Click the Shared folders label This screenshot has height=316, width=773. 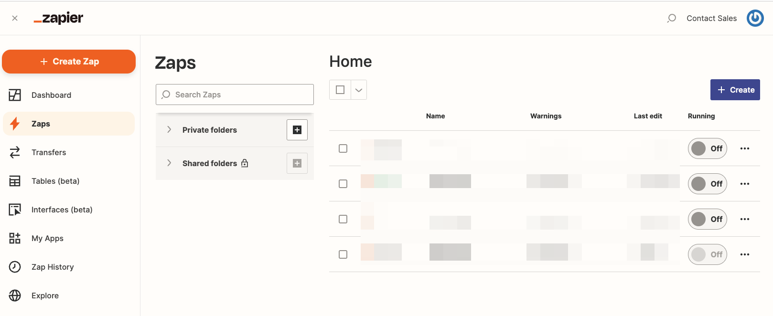point(210,163)
